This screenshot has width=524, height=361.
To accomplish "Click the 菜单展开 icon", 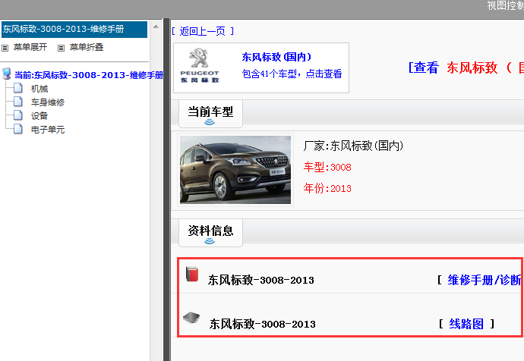I will pyautogui.click(x=5, y=48).
